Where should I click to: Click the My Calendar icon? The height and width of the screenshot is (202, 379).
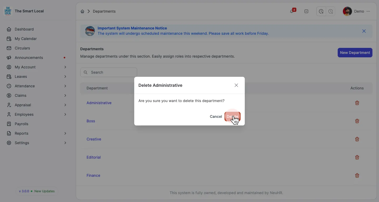[9, 39]
